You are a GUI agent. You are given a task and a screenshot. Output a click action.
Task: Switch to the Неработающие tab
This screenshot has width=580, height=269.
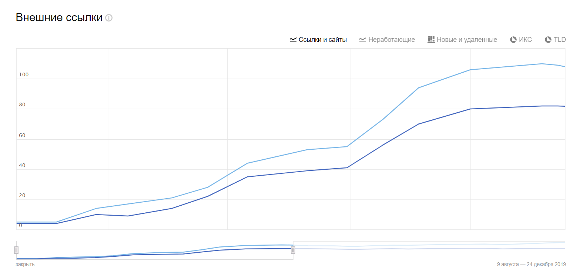392,40
